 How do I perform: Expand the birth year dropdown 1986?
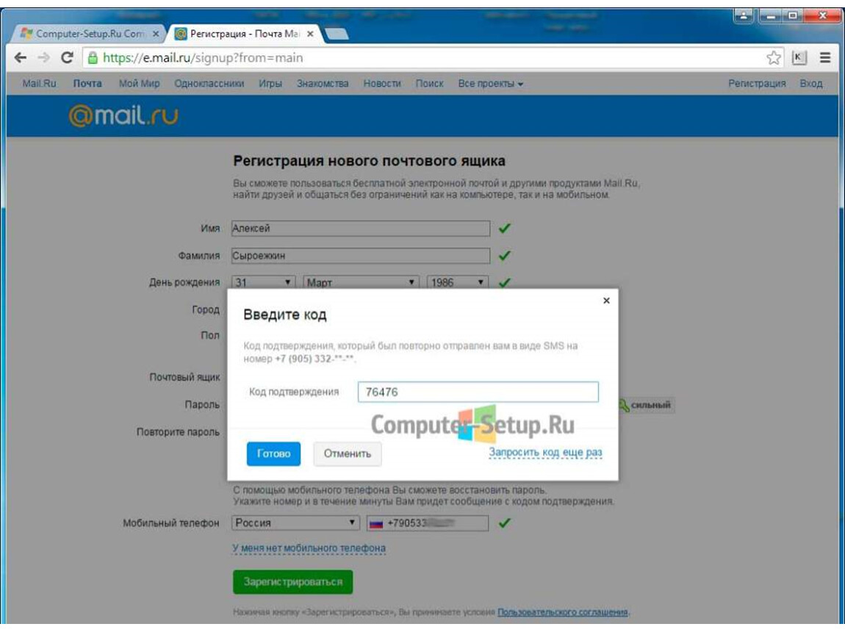(458, 282)
